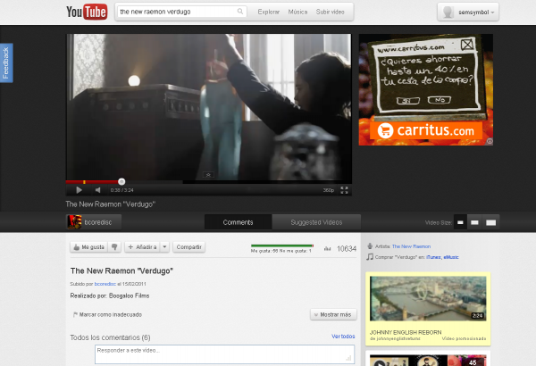This screenshot has height=366, width=536.
Task: Select the small video size option
Action: pyautogui.click(x=459, y=221)
